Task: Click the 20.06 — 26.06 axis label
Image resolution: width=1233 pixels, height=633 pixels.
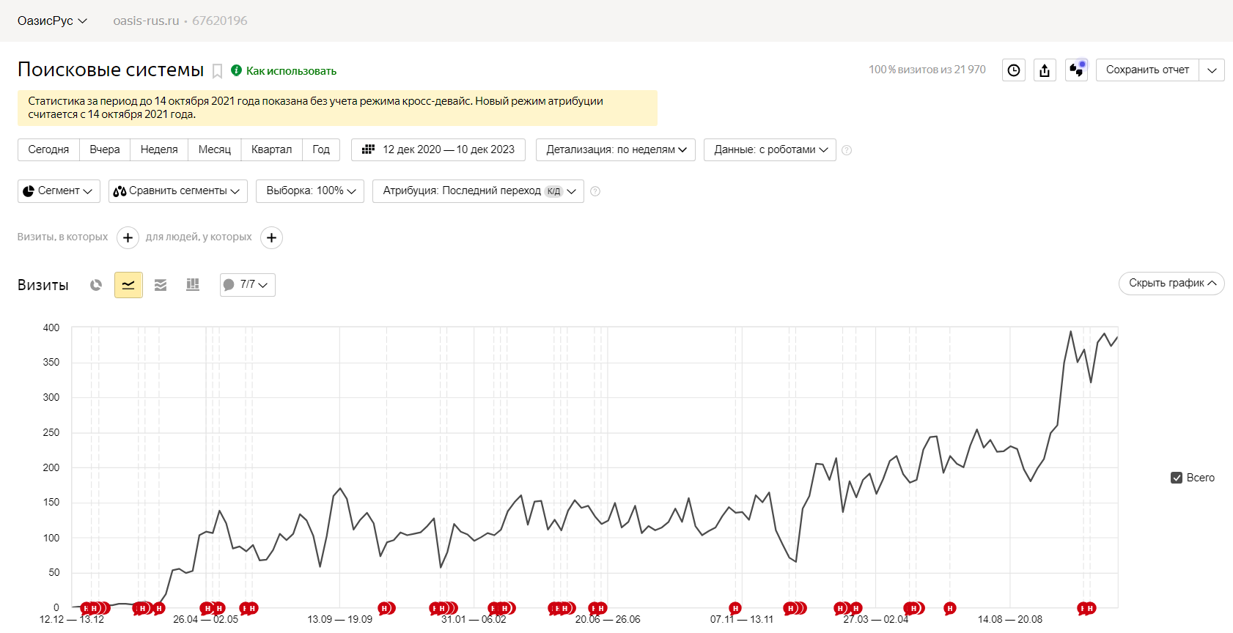Action: coord(608,619)
